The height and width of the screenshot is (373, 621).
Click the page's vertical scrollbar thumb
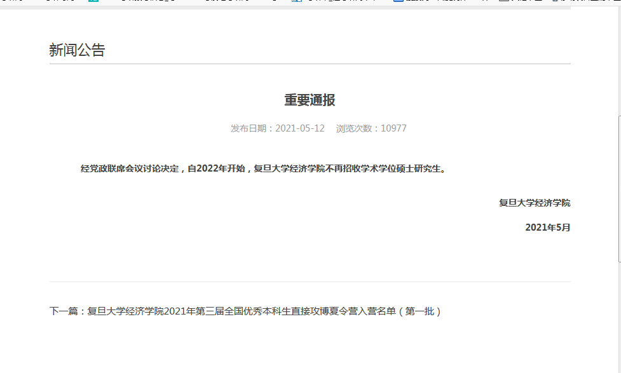click(x=620, y=189)
